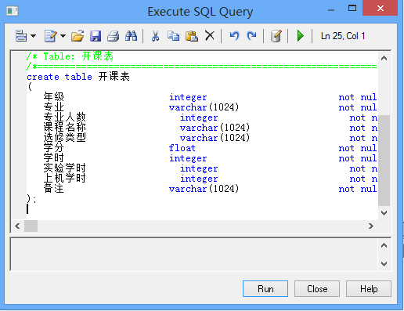Click the Run button
This screenshot has width=404, height=311.
click(x=265, y=289)
